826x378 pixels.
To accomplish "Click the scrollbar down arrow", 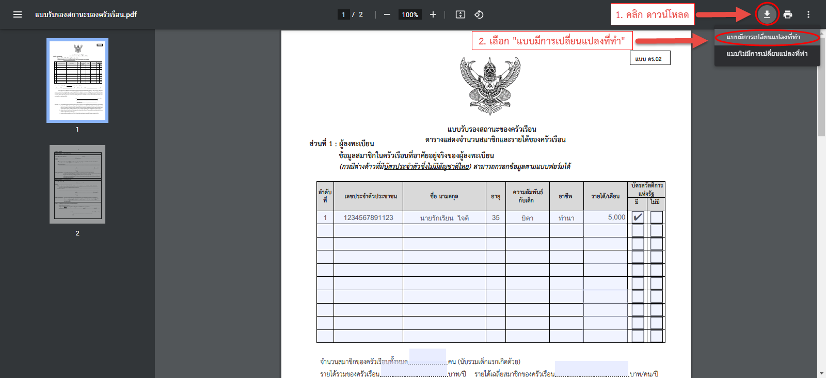I will 821,373.
